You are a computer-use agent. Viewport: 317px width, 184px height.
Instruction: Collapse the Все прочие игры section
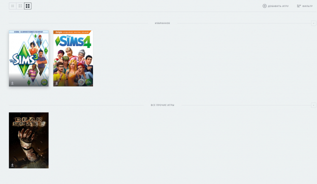(x=313, y=105)
